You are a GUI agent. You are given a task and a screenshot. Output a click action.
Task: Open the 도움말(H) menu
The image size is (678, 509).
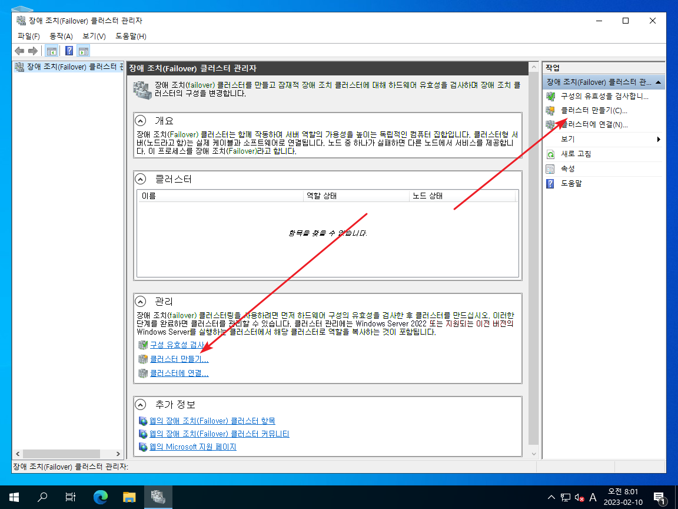131,37
